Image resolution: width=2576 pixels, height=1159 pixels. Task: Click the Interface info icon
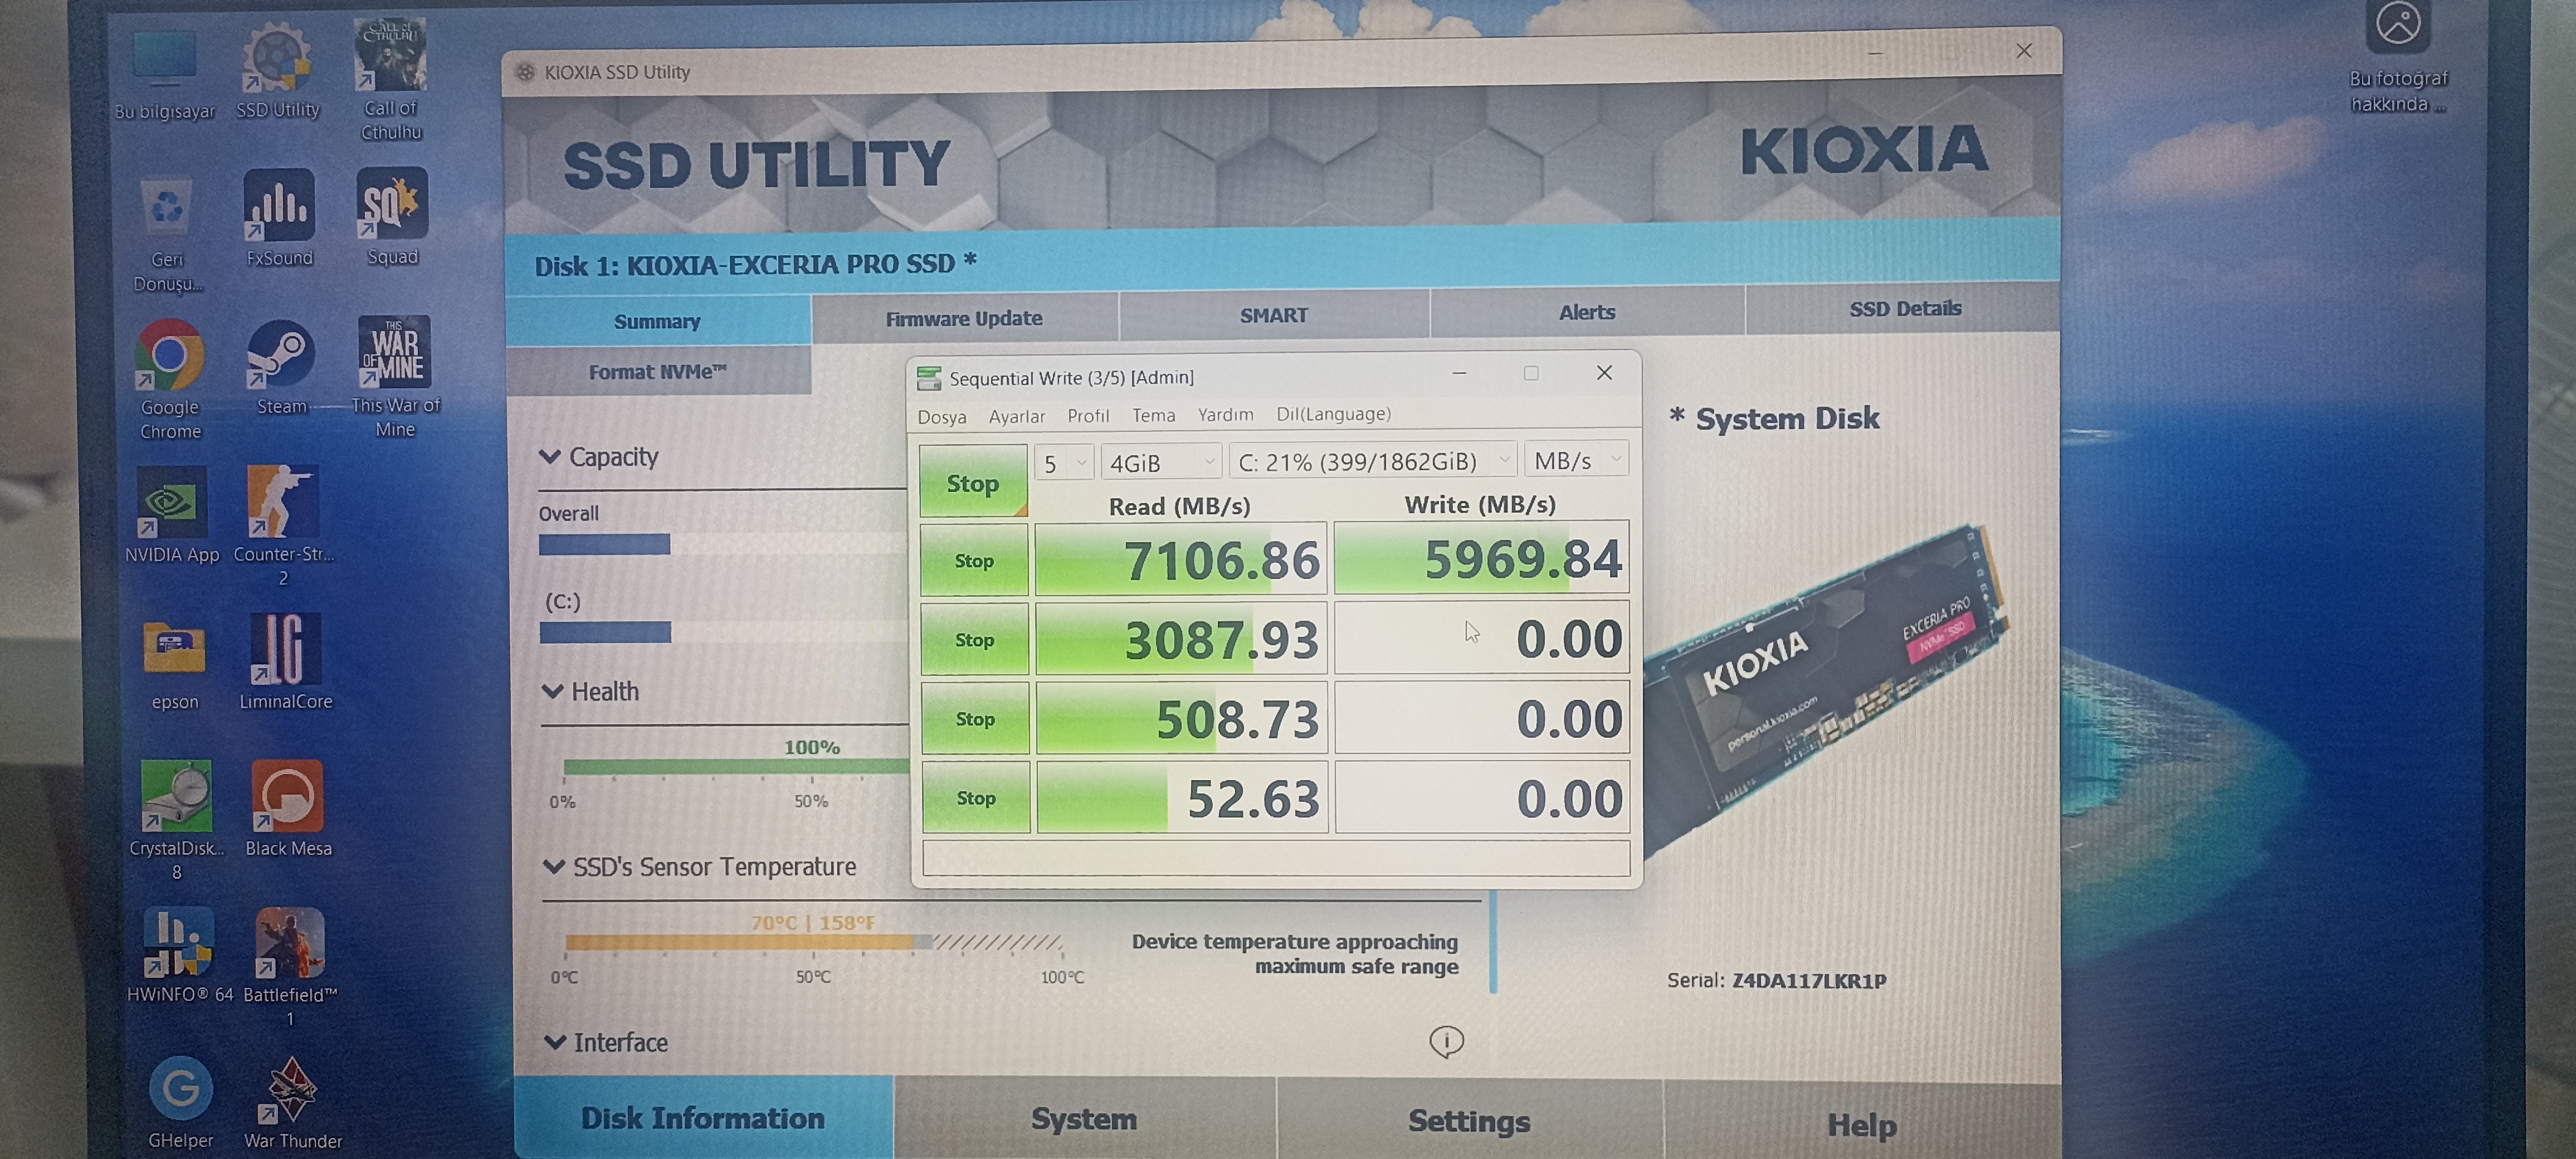click(x=1446, y=1041)
